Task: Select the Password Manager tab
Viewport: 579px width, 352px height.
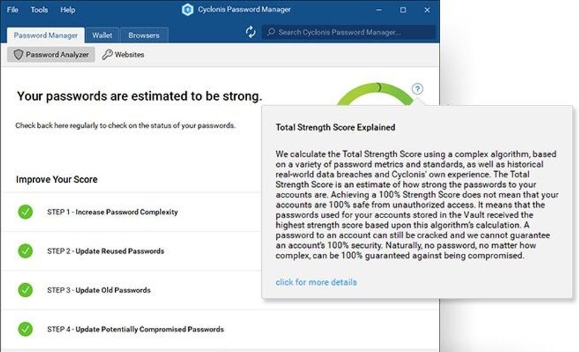Action: [46, 35]
